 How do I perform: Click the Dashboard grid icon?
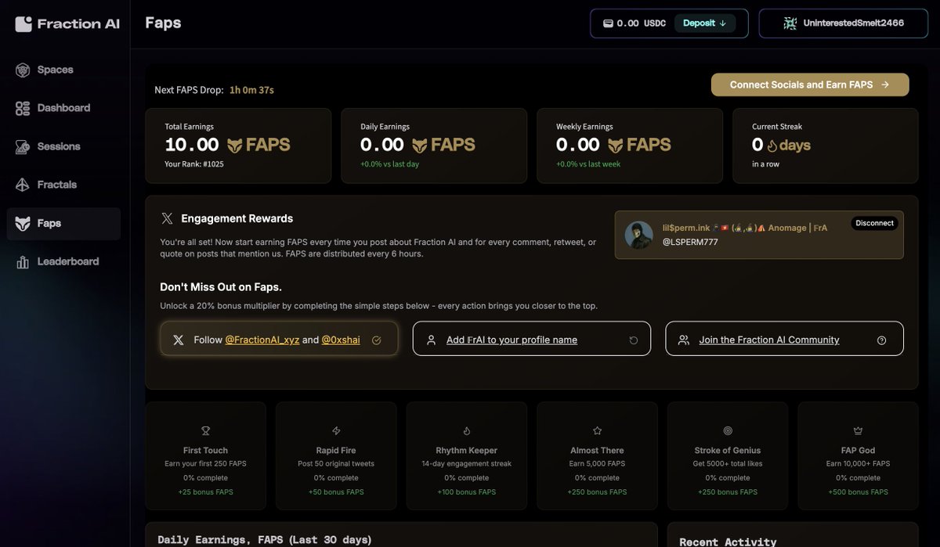(23, 108)
